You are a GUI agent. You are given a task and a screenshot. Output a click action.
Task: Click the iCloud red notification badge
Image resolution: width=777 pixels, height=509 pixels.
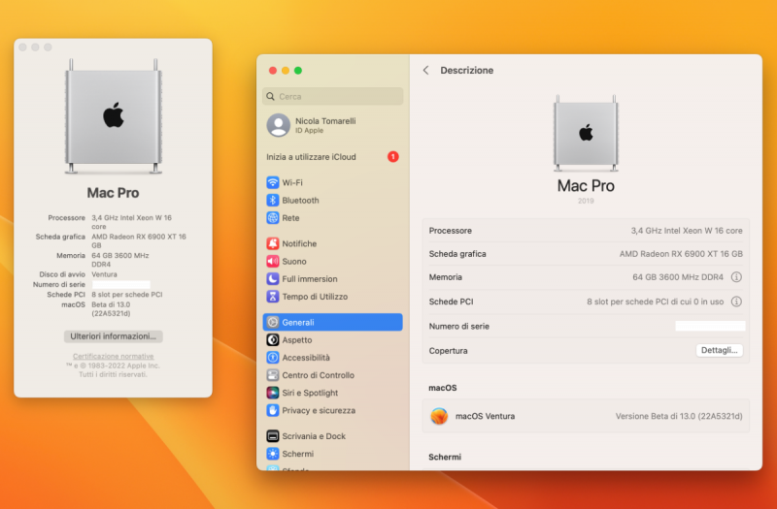click(393, 157)
